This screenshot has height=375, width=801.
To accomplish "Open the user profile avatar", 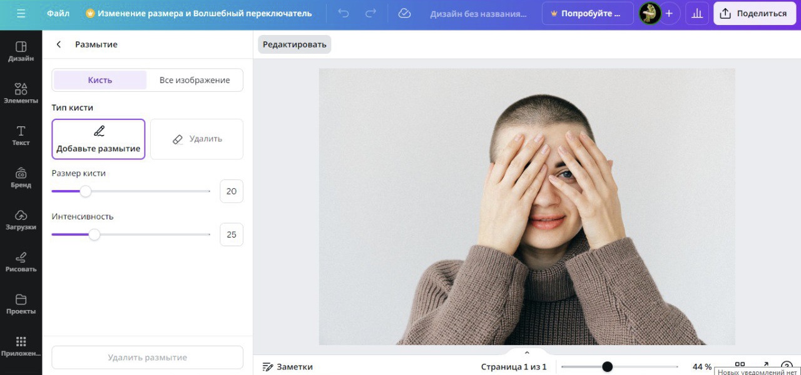I will click(650, 13).
